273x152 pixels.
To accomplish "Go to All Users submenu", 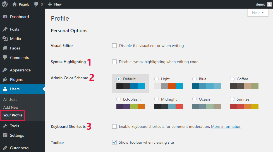I will (10, 99).
